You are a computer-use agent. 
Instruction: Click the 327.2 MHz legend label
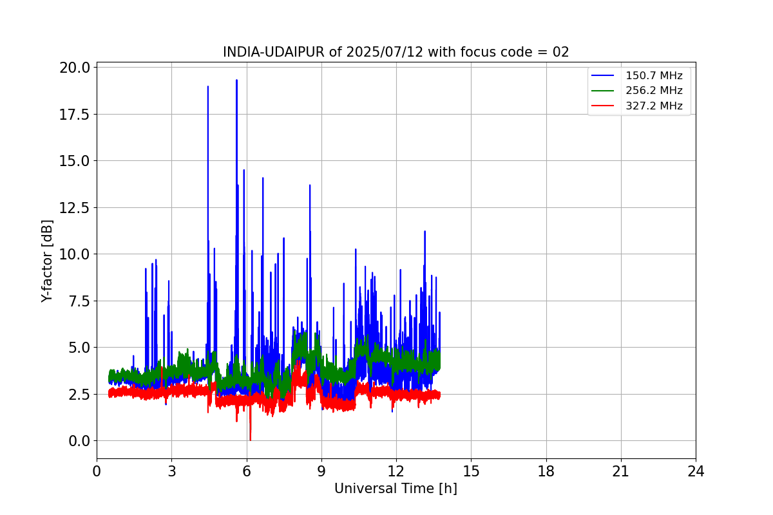pyautogui.click(x=654, y=106)
